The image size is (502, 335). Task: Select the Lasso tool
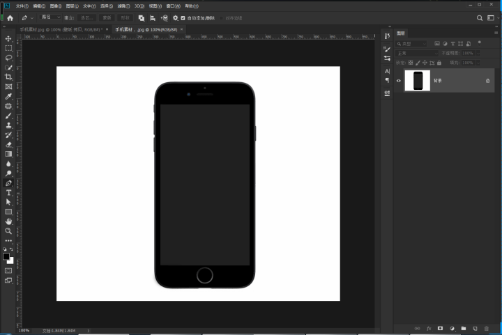pyautogui.click(x=8, y=58)
